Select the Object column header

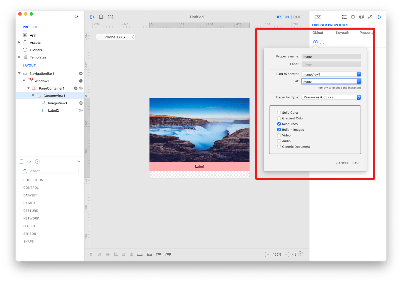[318, 33]
